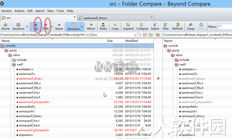
Task: Switch to the xaxiemacif_dma.c tab
Action: pyautogui.click(x=116, y=18)
